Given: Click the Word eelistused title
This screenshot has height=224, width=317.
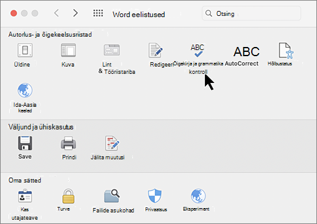Looking at the screenshot, I should click(139, 15).
